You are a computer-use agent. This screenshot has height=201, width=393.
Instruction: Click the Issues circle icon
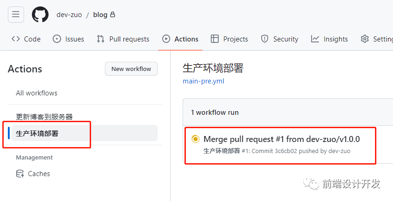pyautogui.click(x=57, y=39)
